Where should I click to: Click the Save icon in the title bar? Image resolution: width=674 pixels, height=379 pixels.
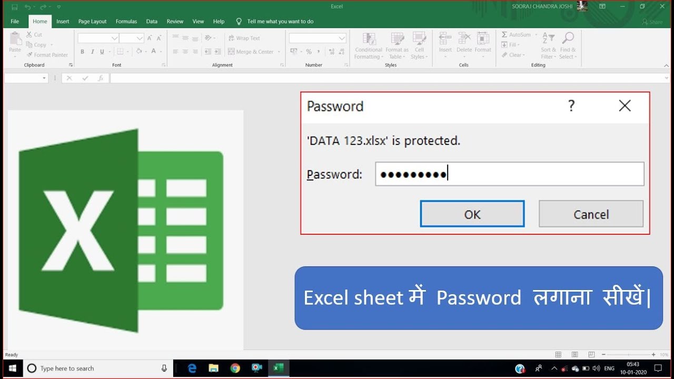14,7
